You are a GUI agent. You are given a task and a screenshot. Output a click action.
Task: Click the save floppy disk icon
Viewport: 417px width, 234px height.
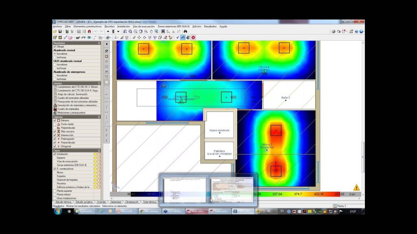(60, 31)
